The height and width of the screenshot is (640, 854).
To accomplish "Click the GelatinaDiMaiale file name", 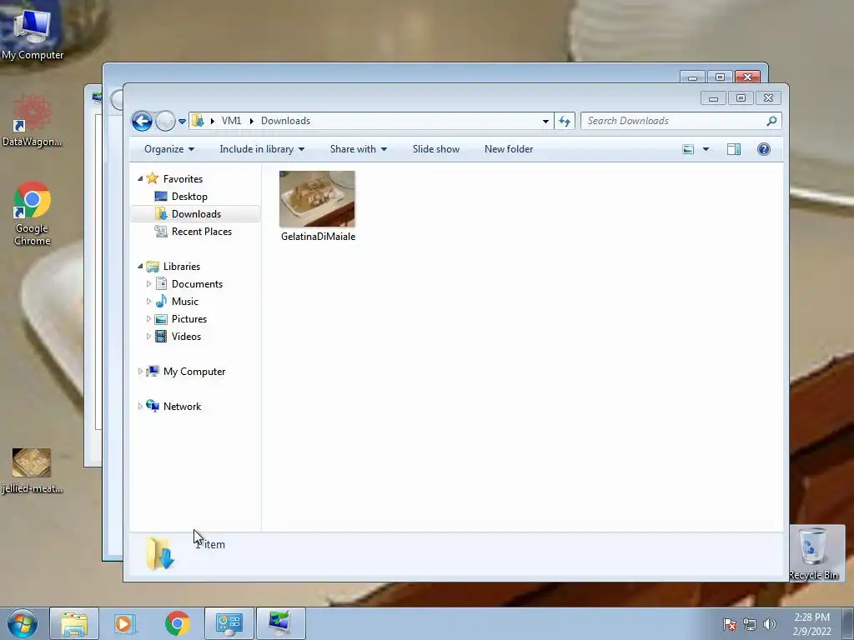I will click(318, 237).
